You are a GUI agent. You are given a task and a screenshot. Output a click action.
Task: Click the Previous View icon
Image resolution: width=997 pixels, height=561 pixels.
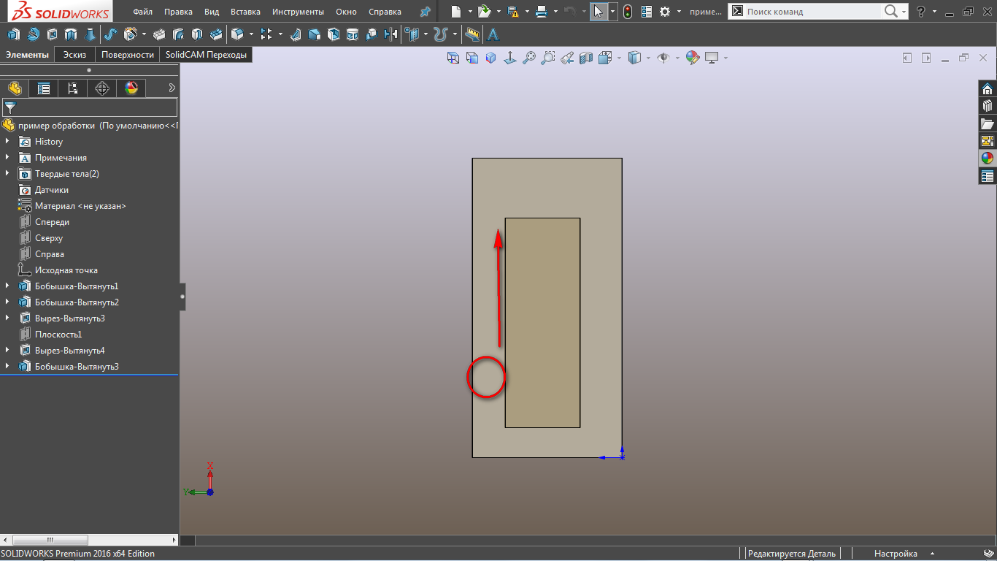point(566,58)
